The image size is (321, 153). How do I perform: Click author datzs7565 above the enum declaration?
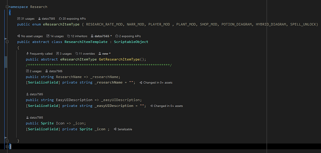pyautogui.click(x=47, y=19)
